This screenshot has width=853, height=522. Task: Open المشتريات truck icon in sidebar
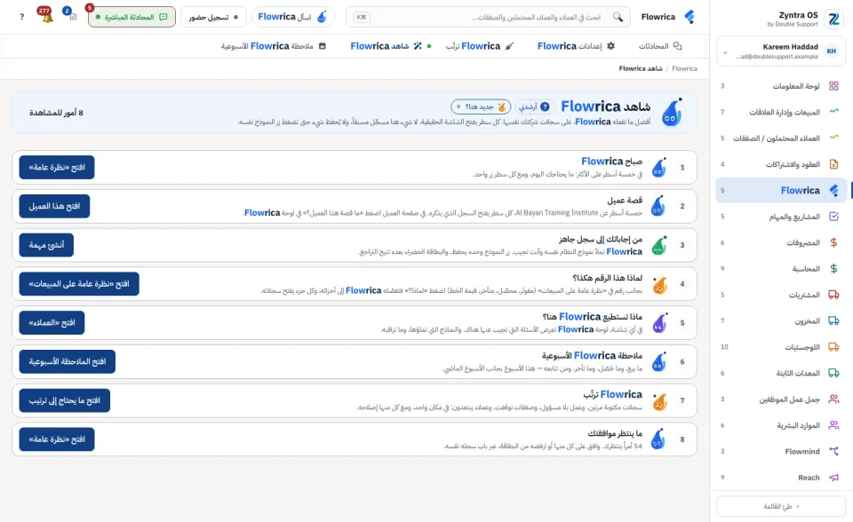(x=833, y=295)
